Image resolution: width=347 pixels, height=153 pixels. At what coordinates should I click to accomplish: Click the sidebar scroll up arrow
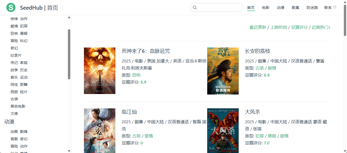(x=69, y=17)
